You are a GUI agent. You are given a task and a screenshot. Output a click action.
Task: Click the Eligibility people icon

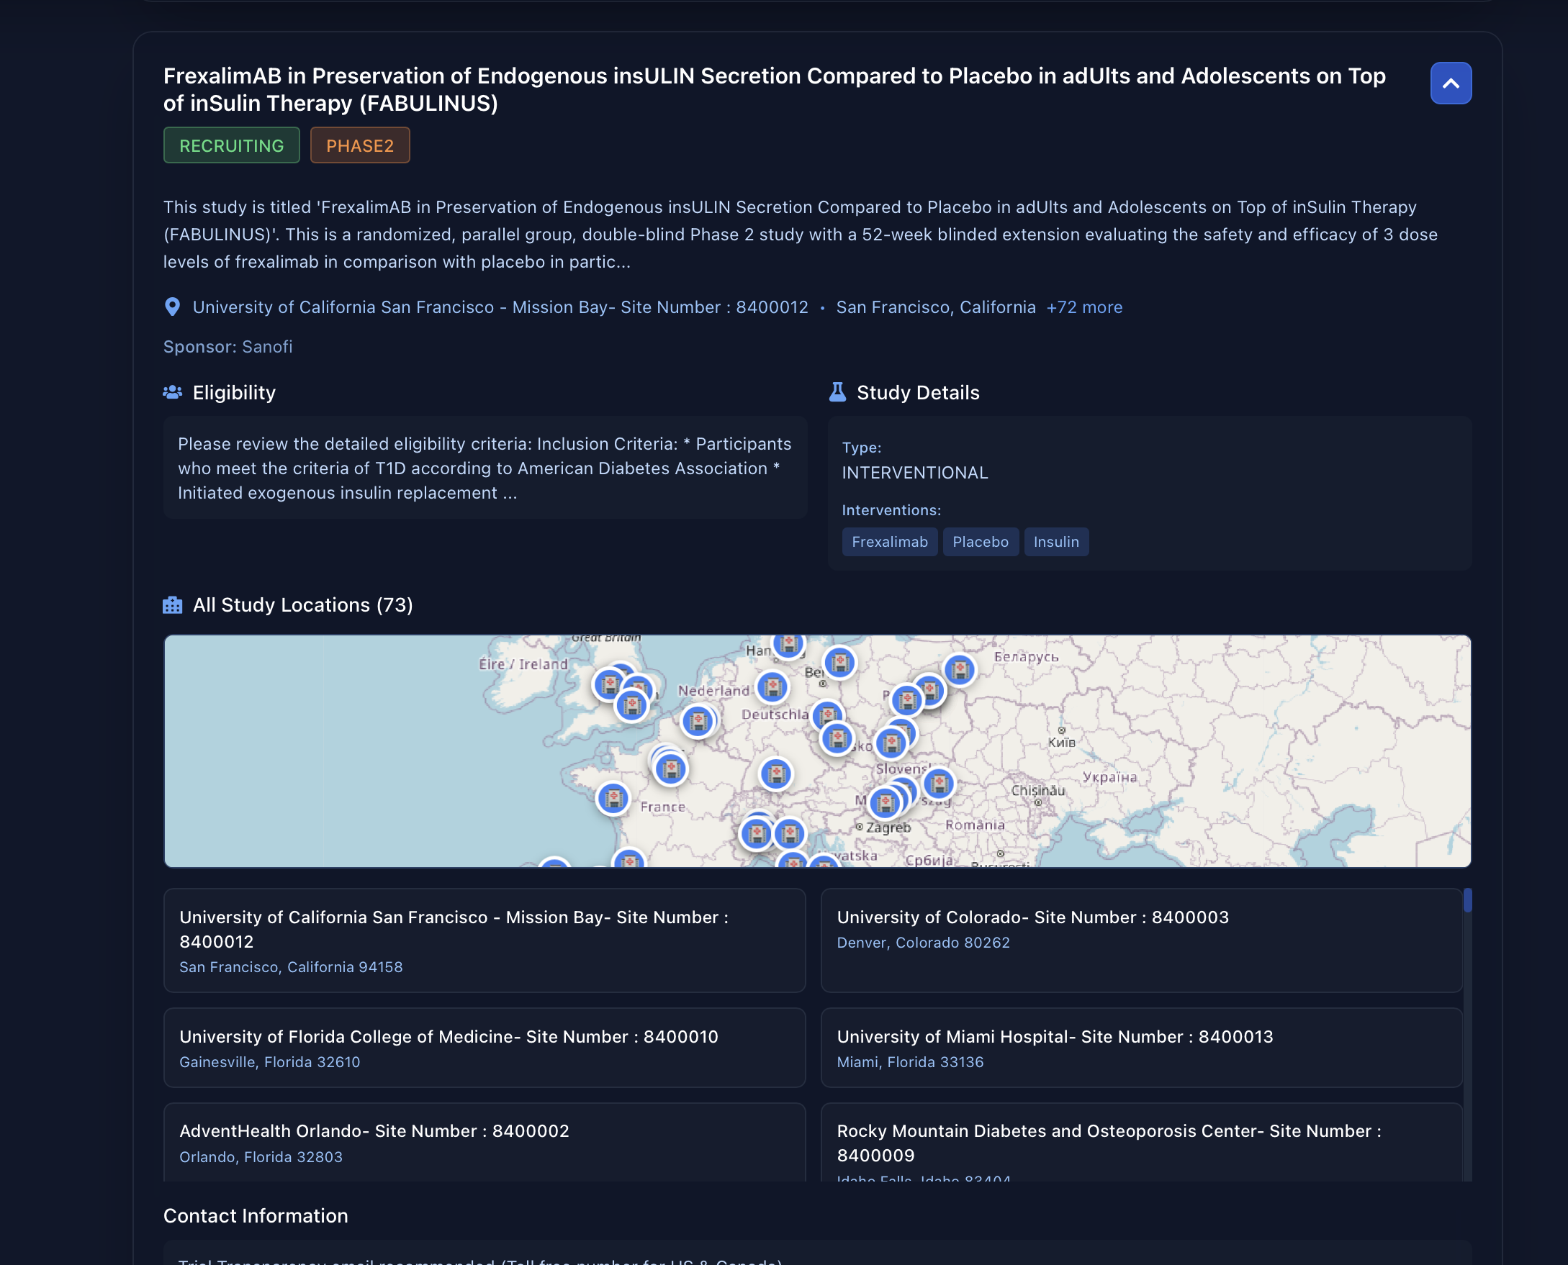tap(172, 392)
